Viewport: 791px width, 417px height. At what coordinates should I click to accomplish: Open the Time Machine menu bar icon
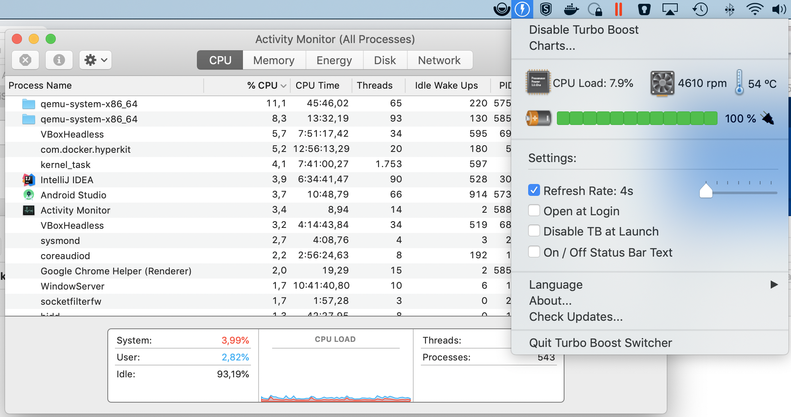(x=700, y=9)
